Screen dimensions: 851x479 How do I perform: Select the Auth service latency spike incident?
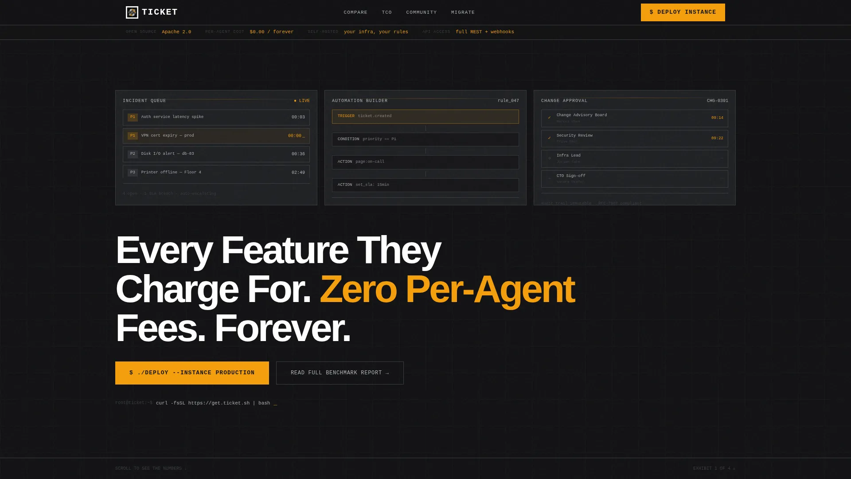coord(216,118)
